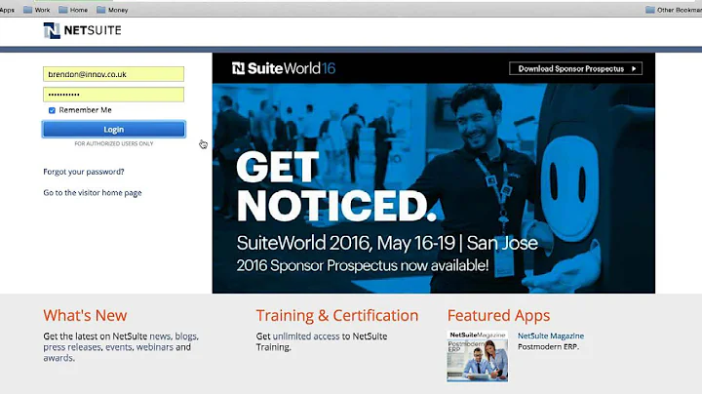Click the Apps shortcut in bookmarks bar
The image size is (702, 394).
[7, 10]
